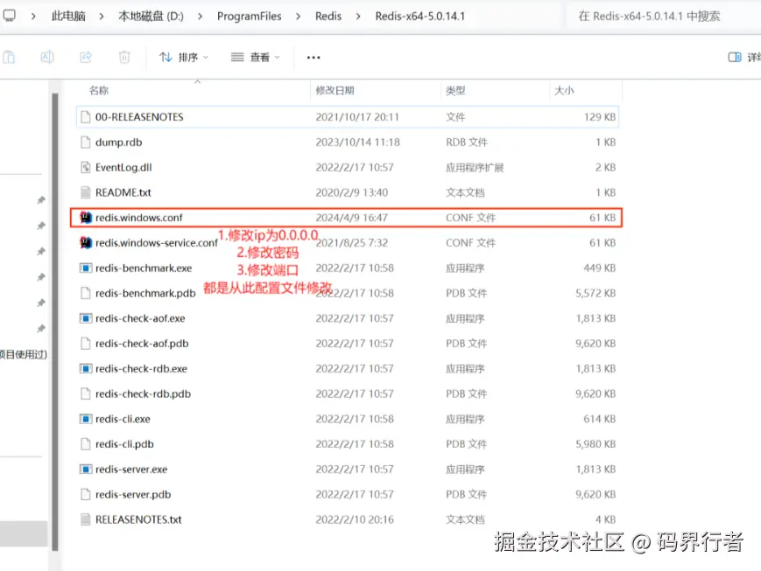Select redis-server.exe application icon
This screenshot has height=571, width=761.
pos(86,470)
